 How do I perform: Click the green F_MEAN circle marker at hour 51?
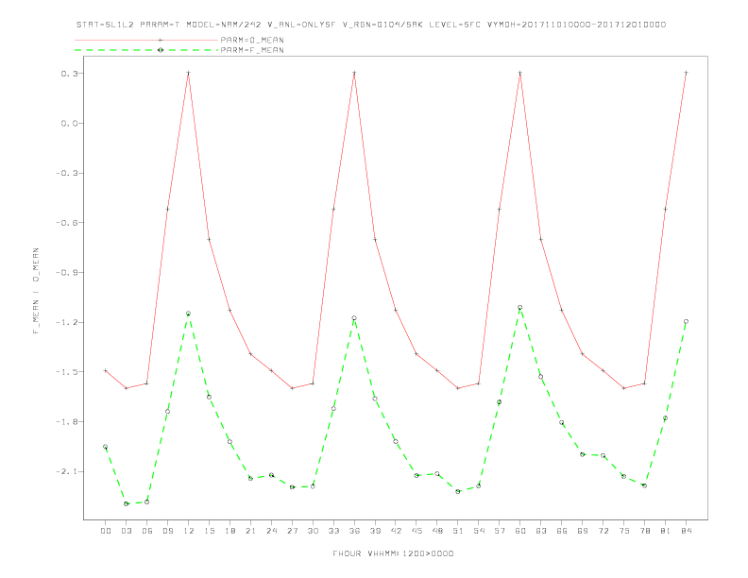pyautogui.click(x=458, y=491)
